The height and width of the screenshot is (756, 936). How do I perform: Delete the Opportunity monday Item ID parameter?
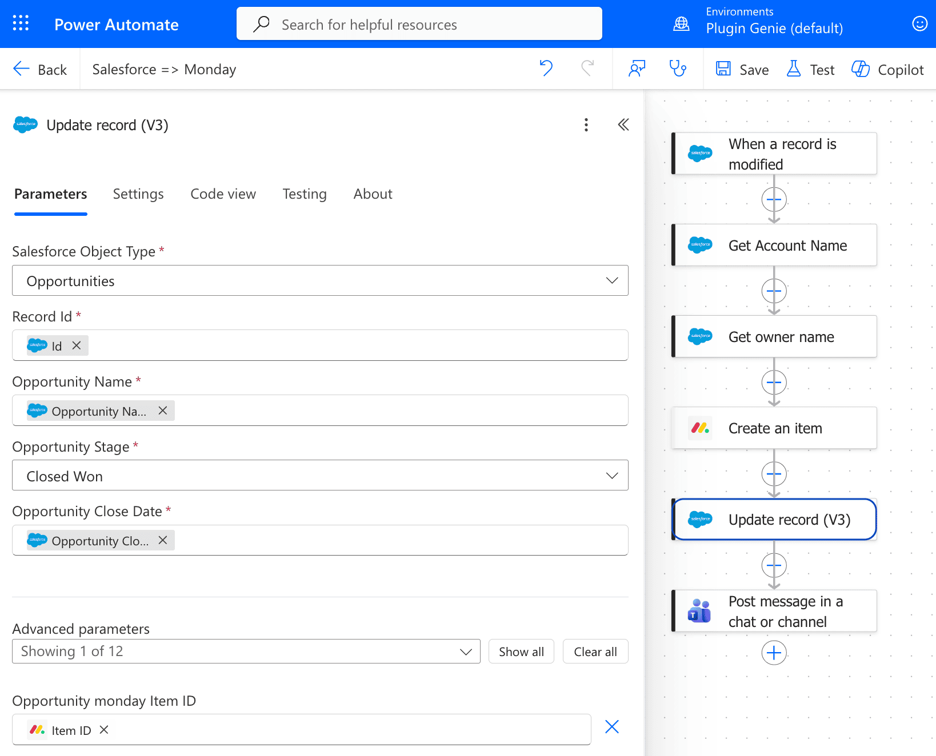click(612, 727)
